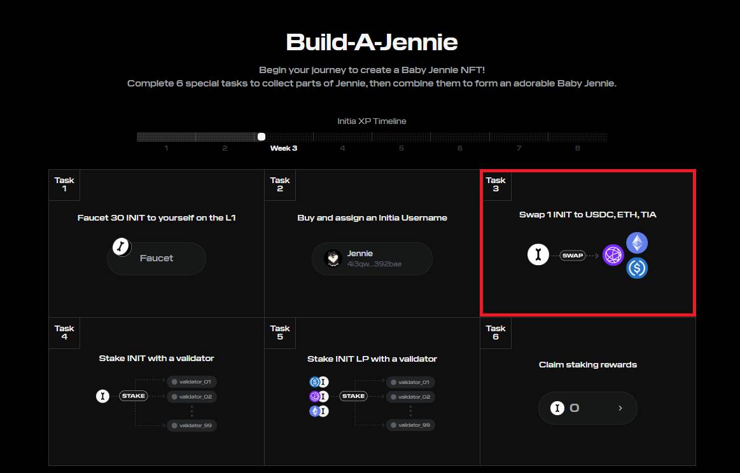Click the 'Task 6' corner label
Viewport: 740px width, 473px height.
click(x=496, y=332)
